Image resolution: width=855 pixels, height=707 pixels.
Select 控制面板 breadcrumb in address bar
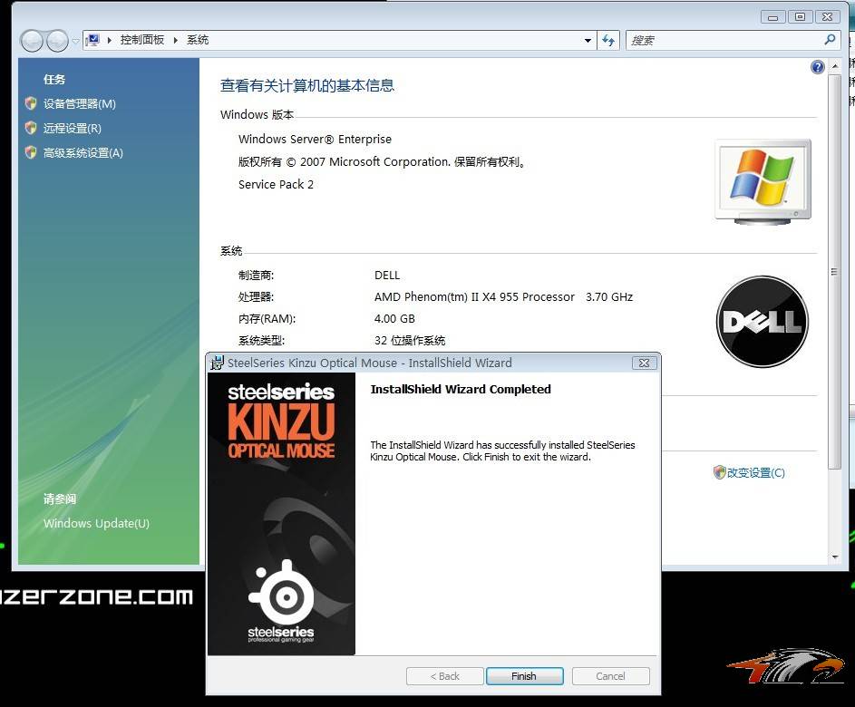[142, 40]
